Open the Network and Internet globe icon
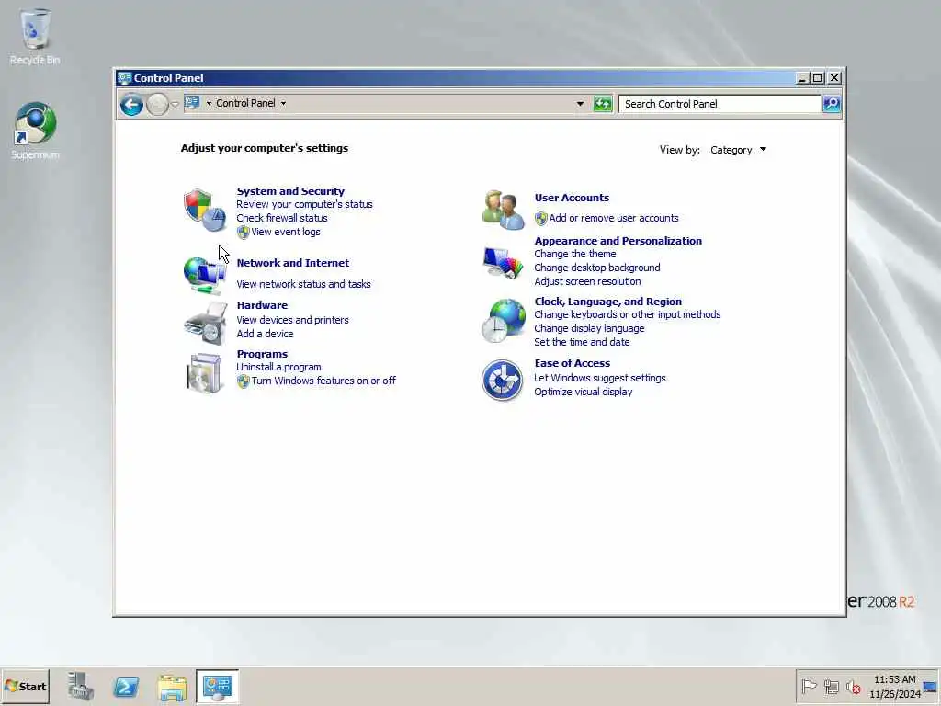 (205, 274)
